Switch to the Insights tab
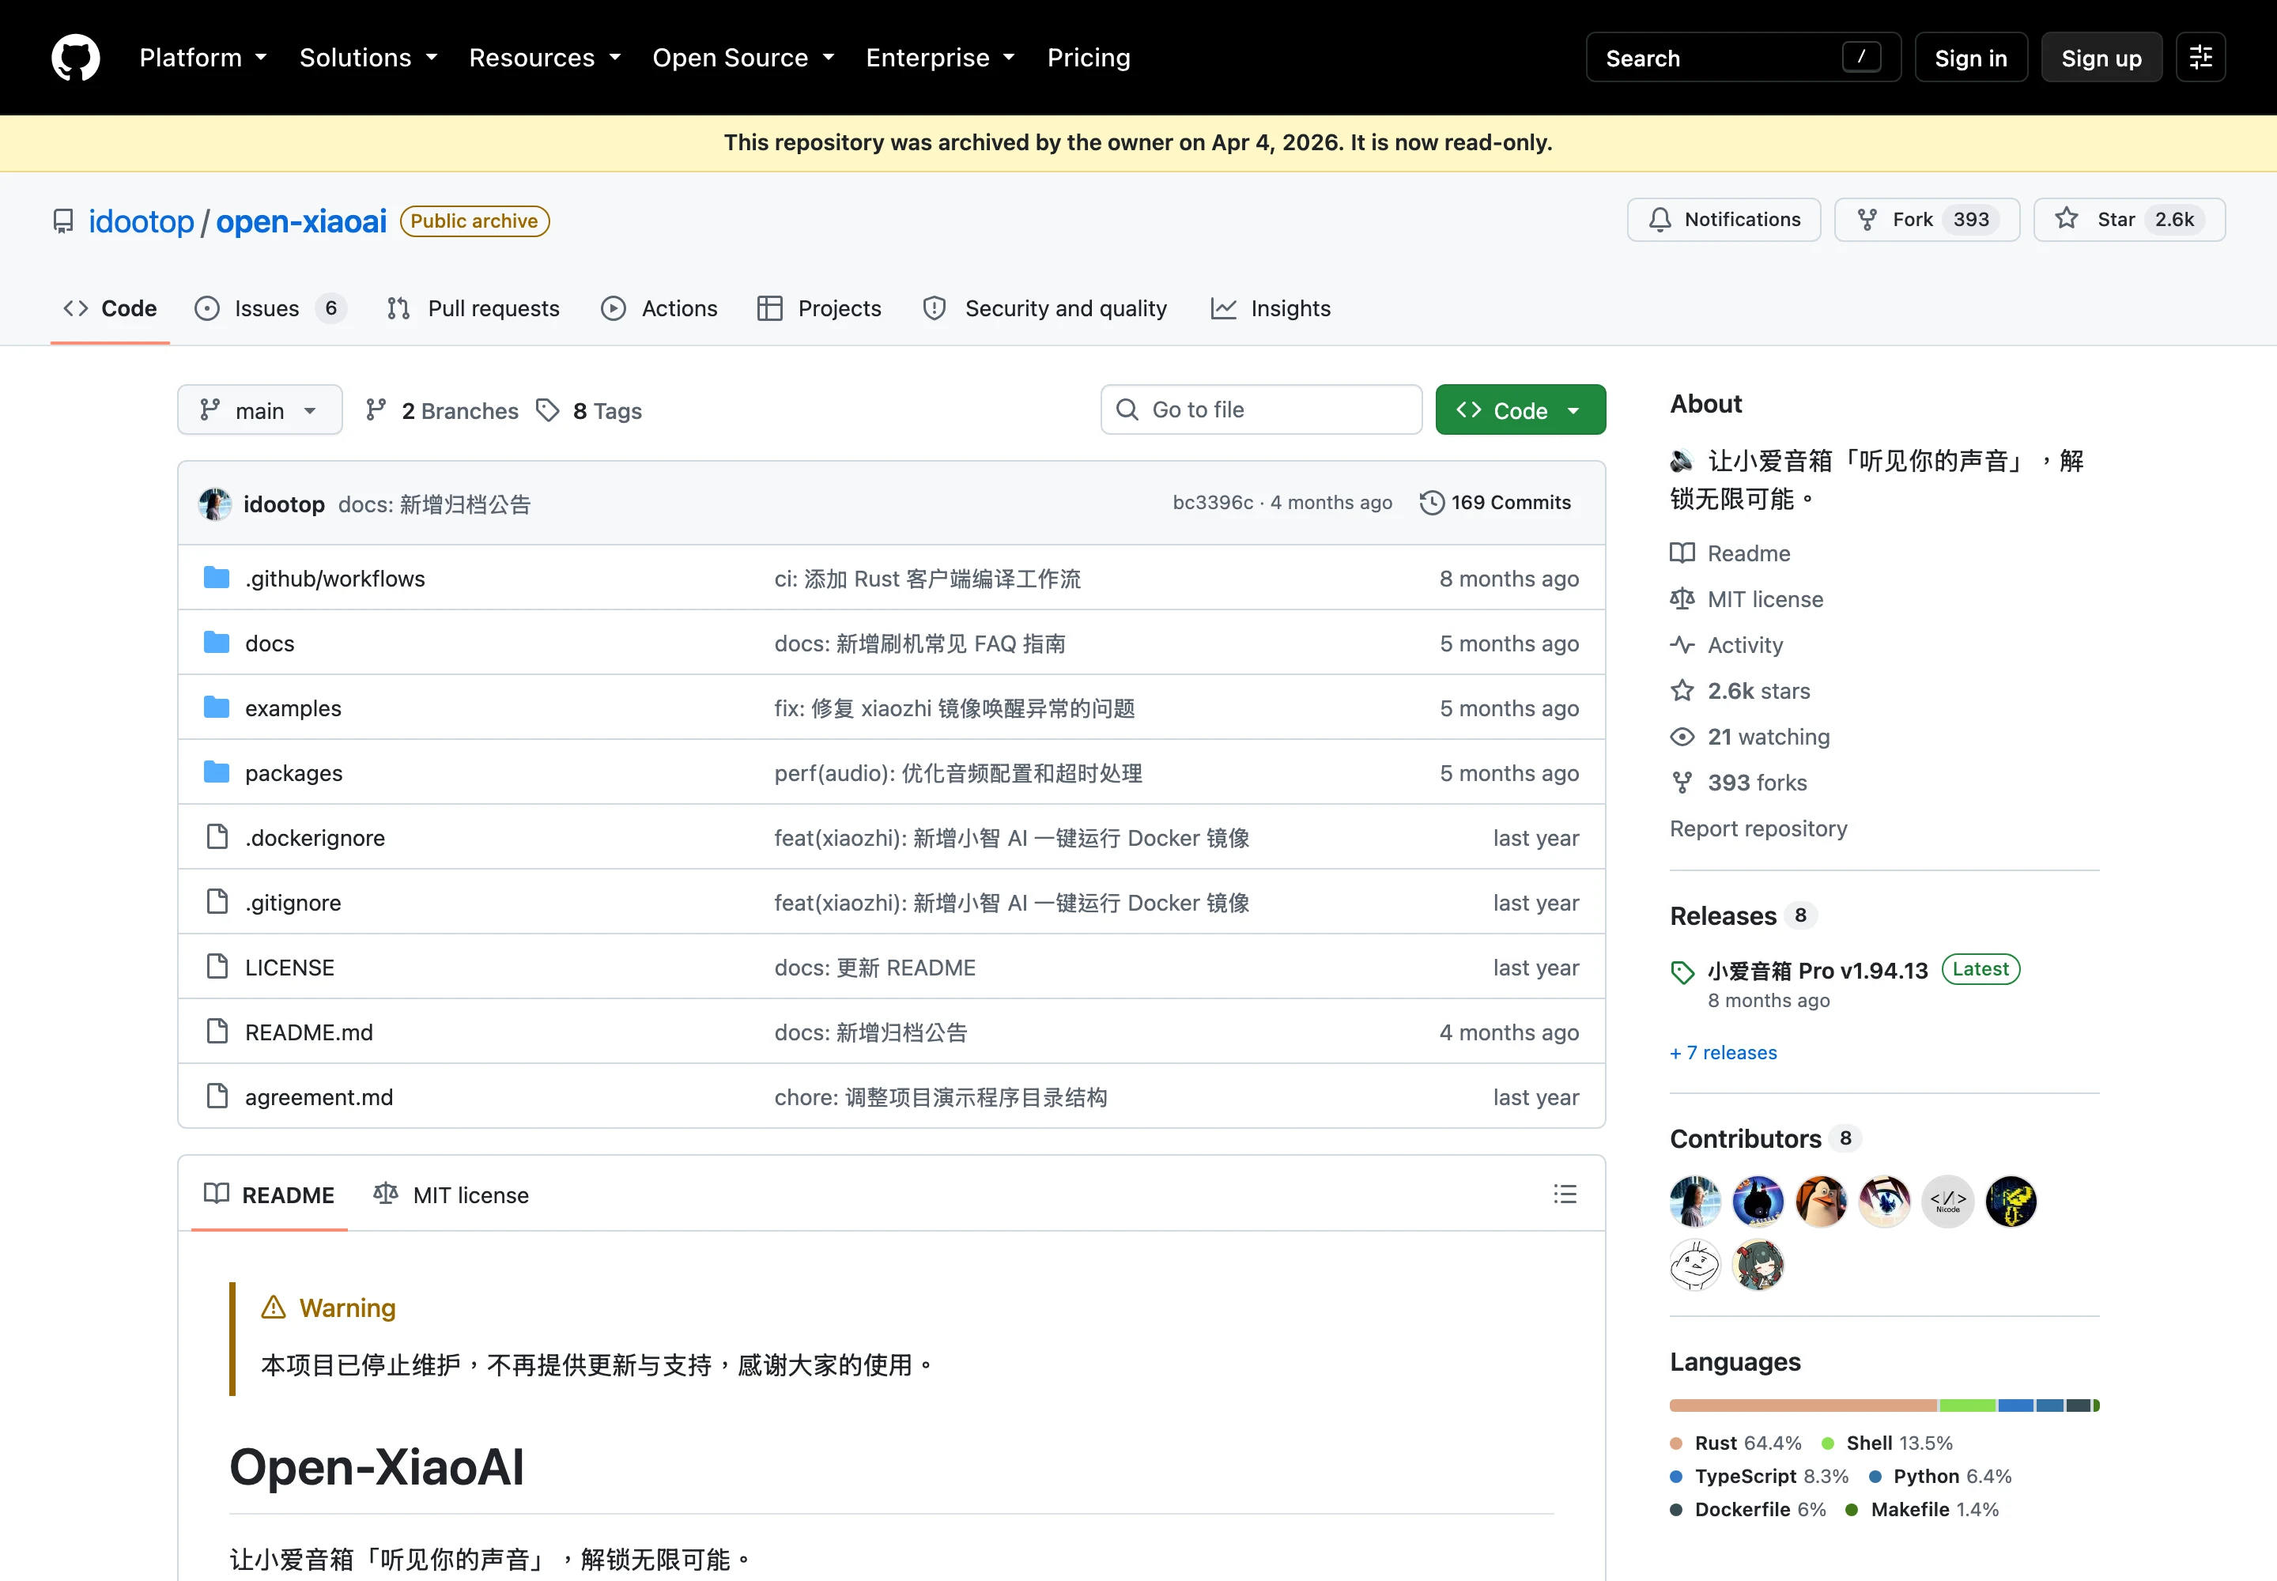This screenshot has width=2277, height=1581. click(1271, 309)
